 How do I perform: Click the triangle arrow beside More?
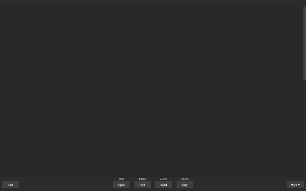pos(299,185)
